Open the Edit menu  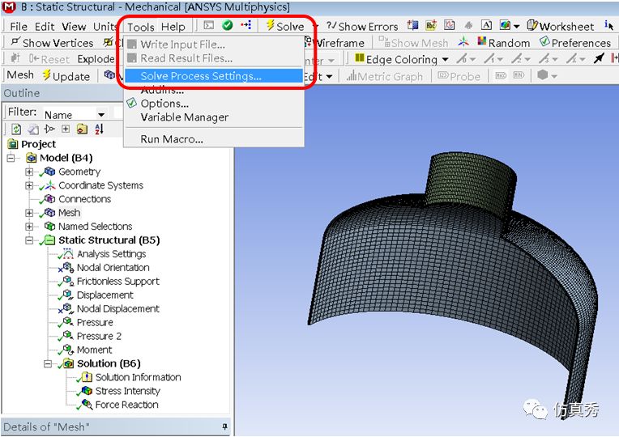pyautogui.click(x=45, y=27)
